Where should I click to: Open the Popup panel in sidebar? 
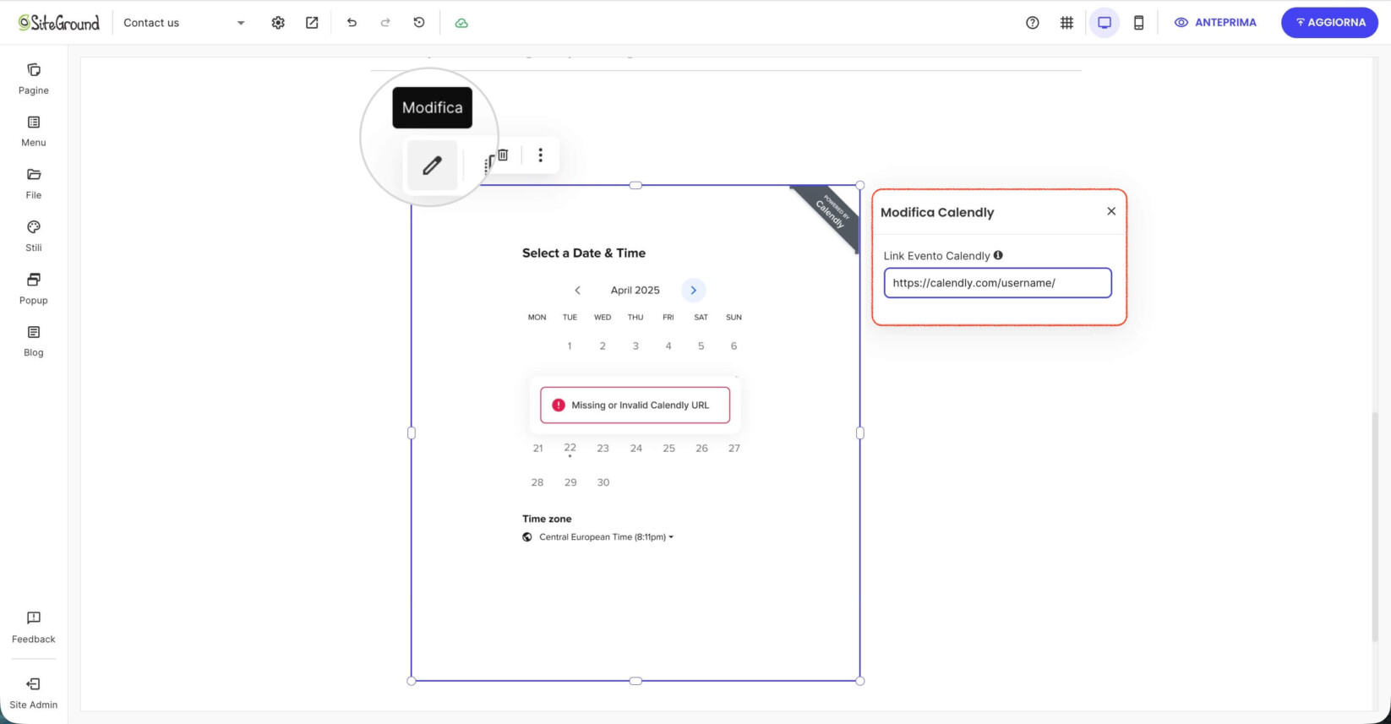coord(34,288)
